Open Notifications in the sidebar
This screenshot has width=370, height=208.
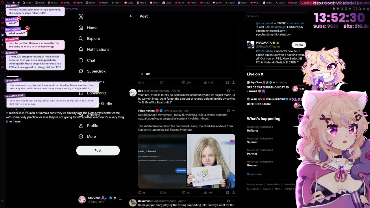94,49
